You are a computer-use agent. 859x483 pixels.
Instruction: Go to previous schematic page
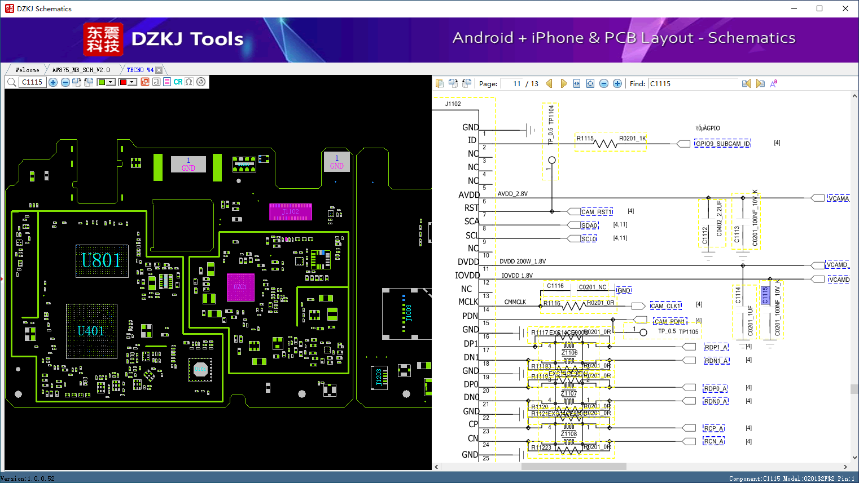549,83
